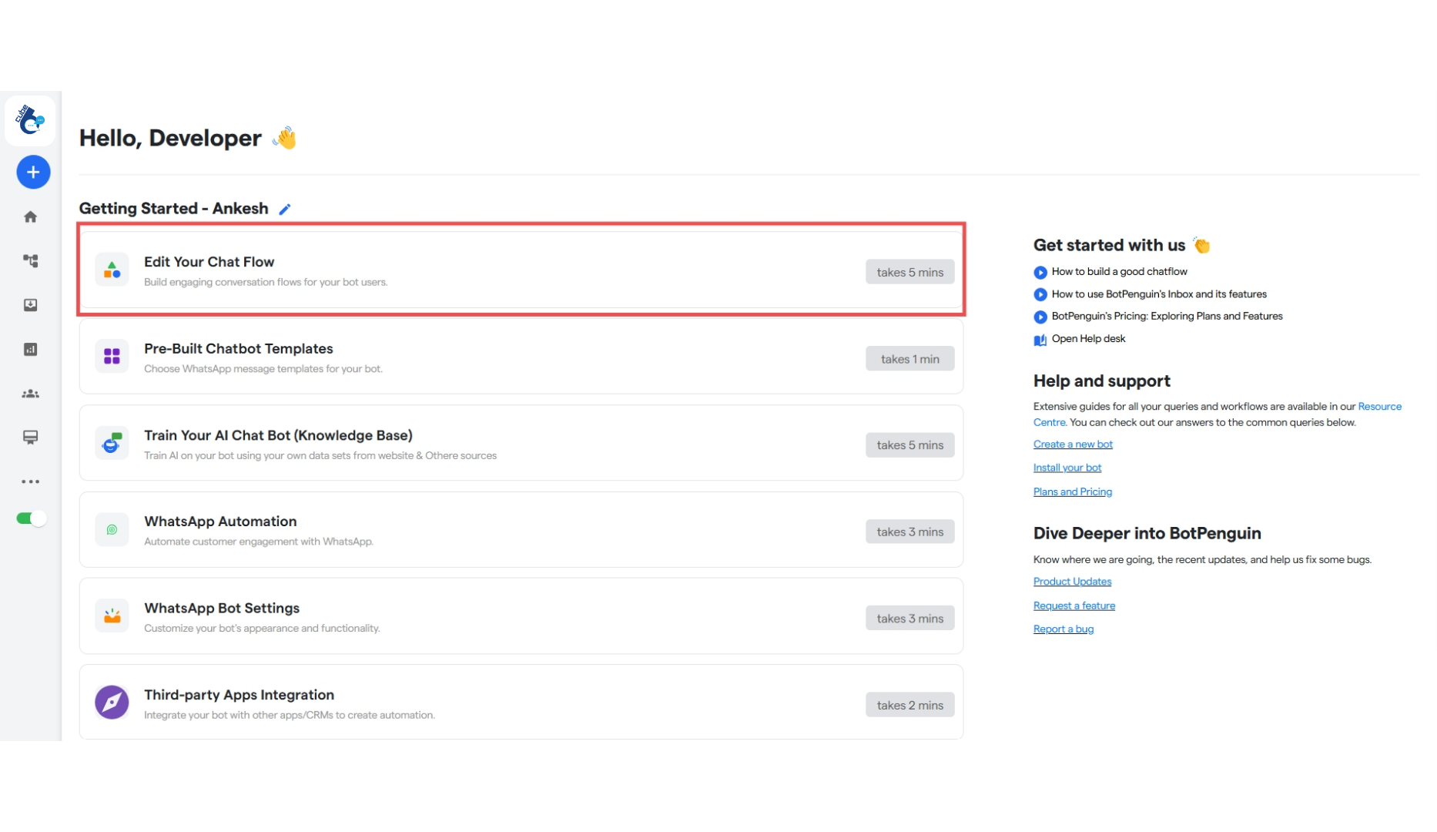Play the BotPenguin's Pricing video icon
This screenshot has height=832, width=1437.
(1040, 317)
